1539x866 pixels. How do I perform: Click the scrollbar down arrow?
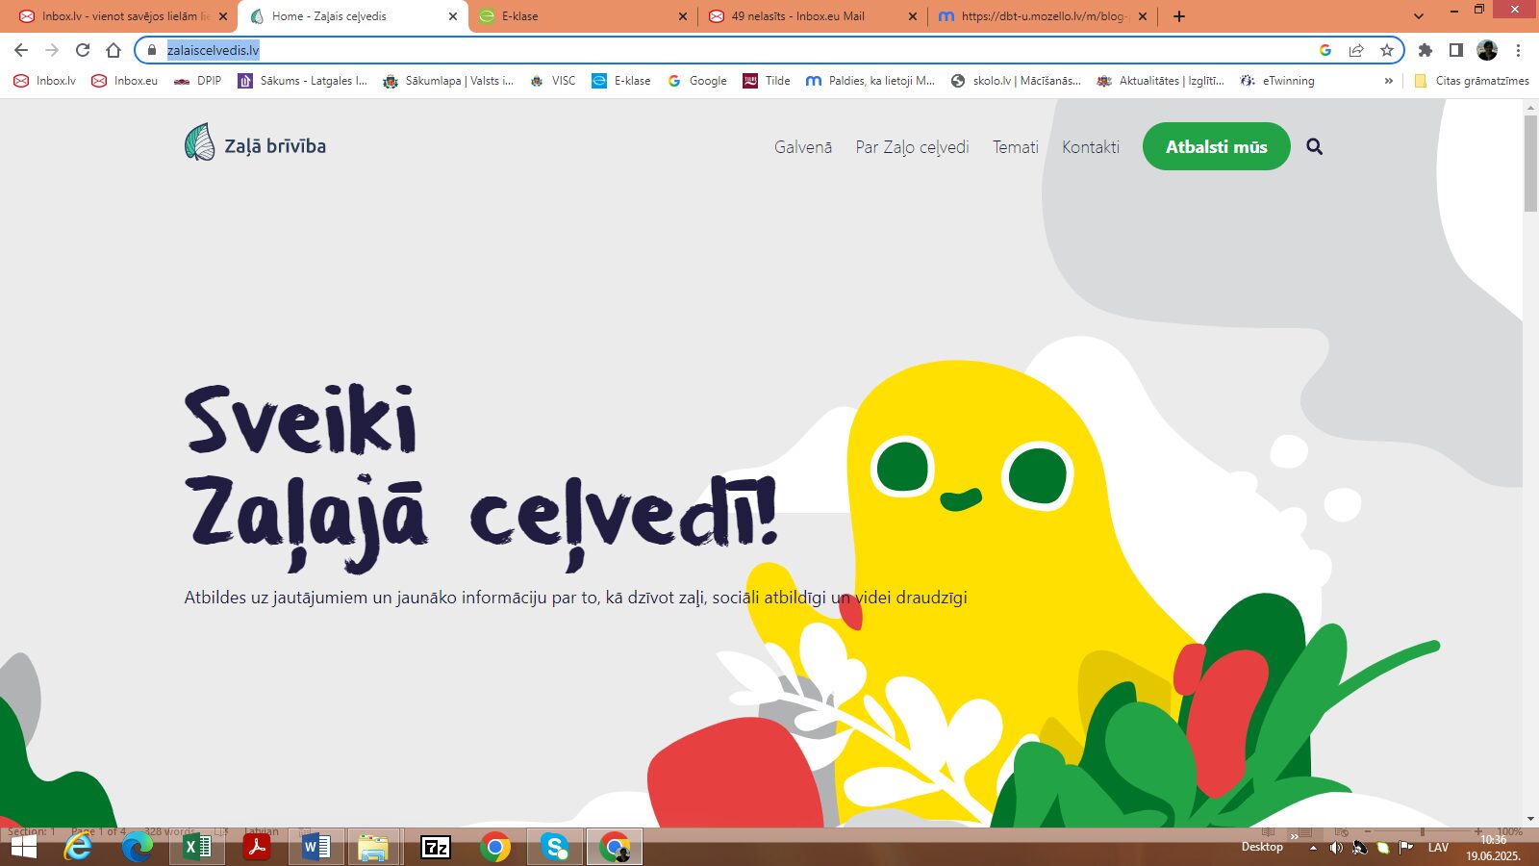click(x=1530, y=819)
